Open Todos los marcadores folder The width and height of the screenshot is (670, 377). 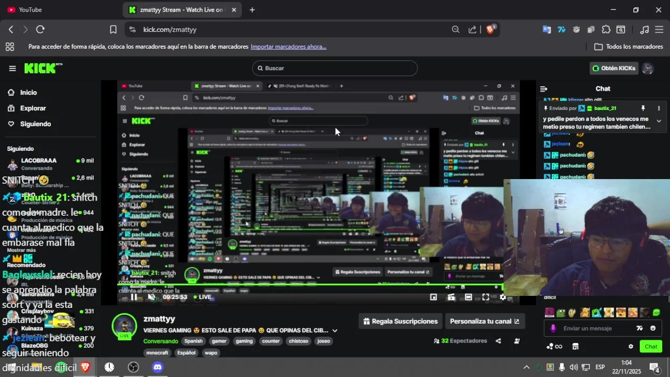[x=629, y=47]
